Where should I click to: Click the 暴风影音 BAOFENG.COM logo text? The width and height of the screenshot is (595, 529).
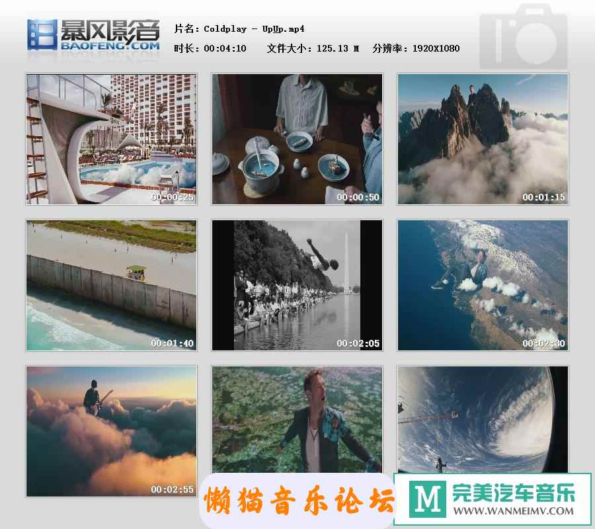109,34
